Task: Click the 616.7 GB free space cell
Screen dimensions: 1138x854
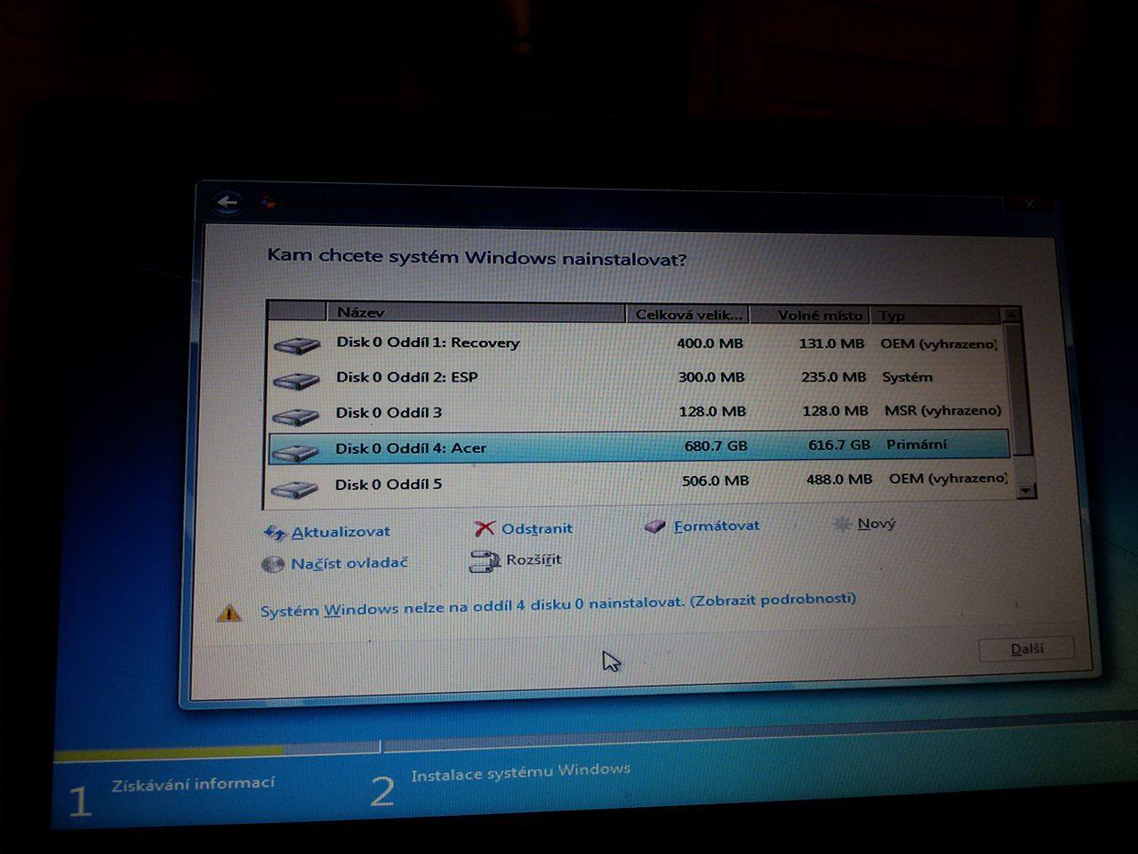Action: click(839, 445)
